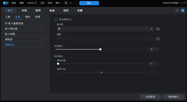The image size is (187, 102).
Task: Open the help question mark icon
Action: [177, 11]
